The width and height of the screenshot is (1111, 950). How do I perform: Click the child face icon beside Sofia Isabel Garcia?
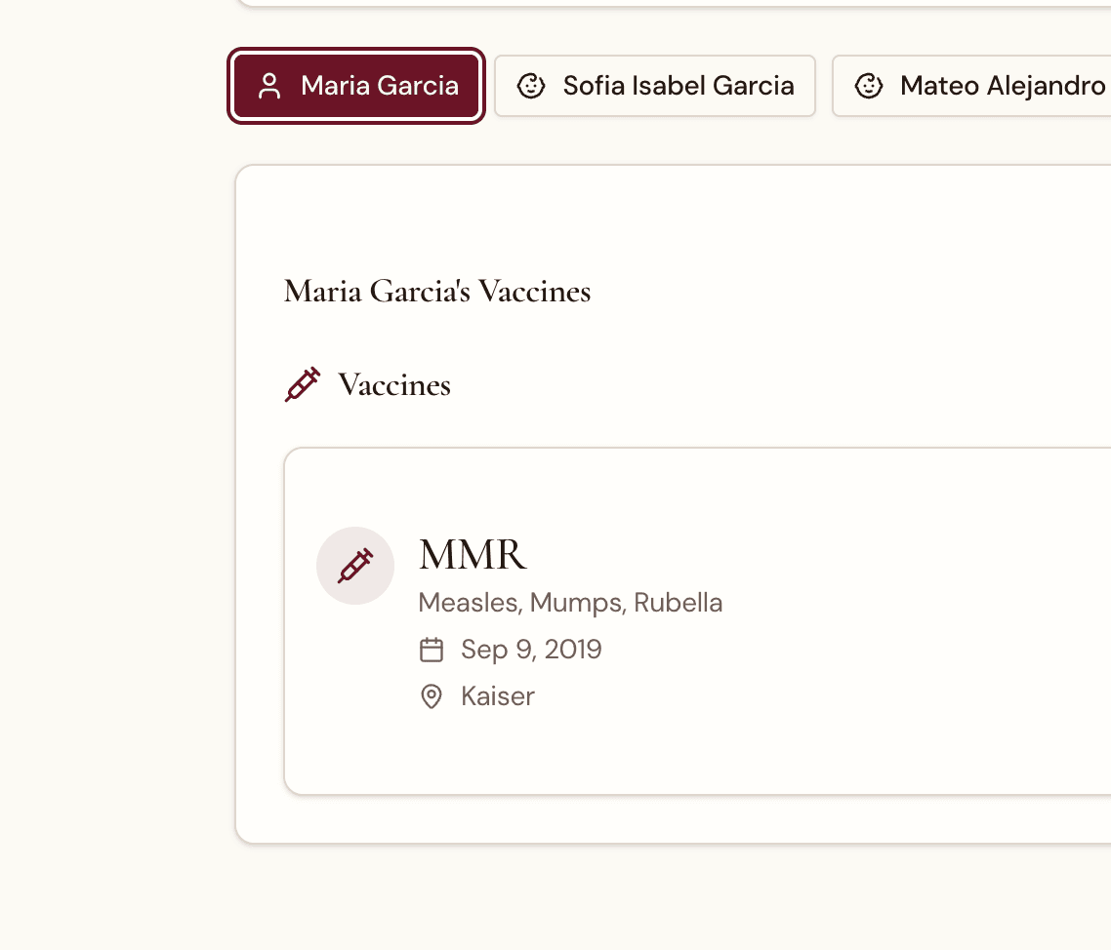click(530, 86)
